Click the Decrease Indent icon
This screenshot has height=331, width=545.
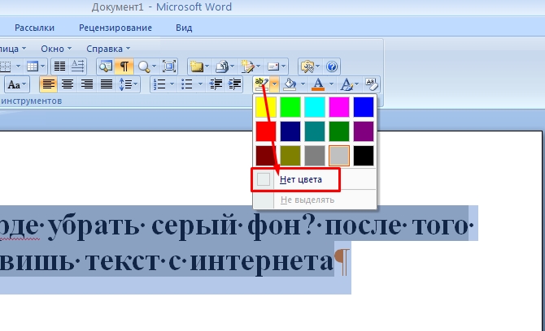coord(216,84)
